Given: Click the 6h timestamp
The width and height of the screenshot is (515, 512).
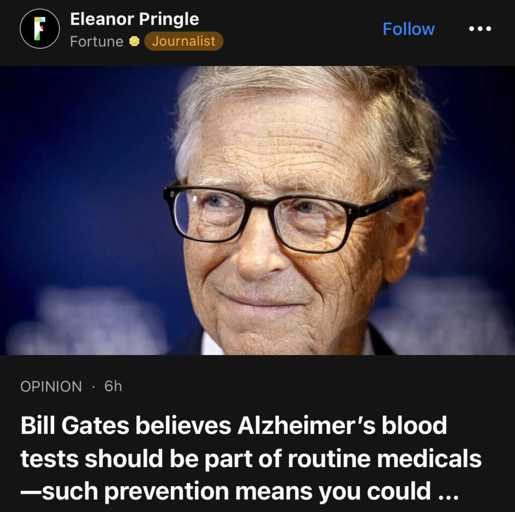Looking at the screenshot, I should [x=113, y=386].
